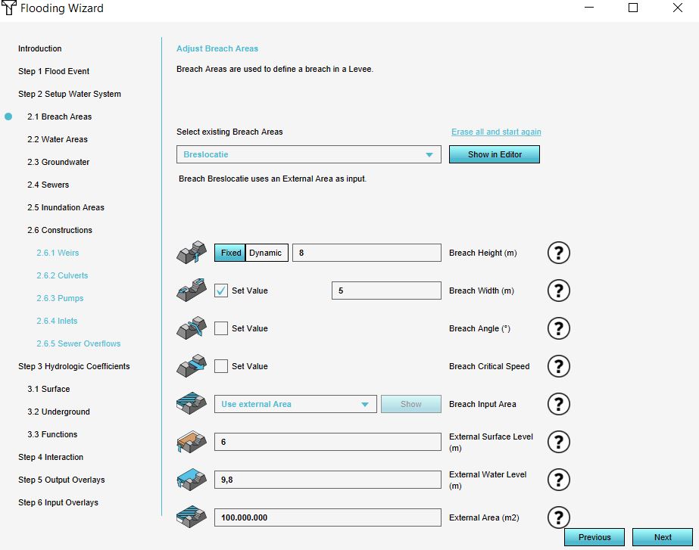Click help icon for External Surface Level
This screenshot has width=699, height=550.
558,442
